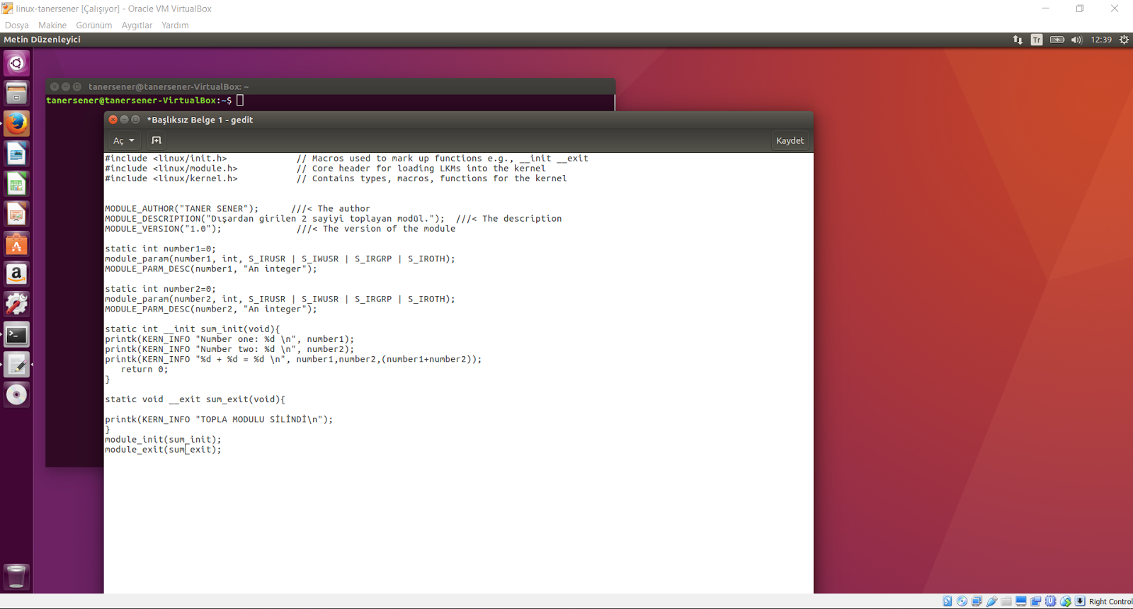Open the battery indicator in top panel
Screen dimensions: 1133x609
tap(1057, 40)
